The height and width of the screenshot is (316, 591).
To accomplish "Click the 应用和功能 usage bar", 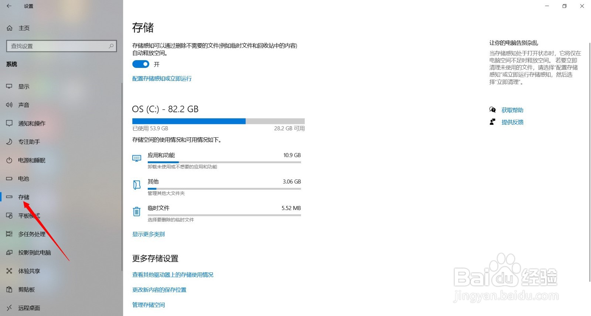I will (x=224, y=162).
